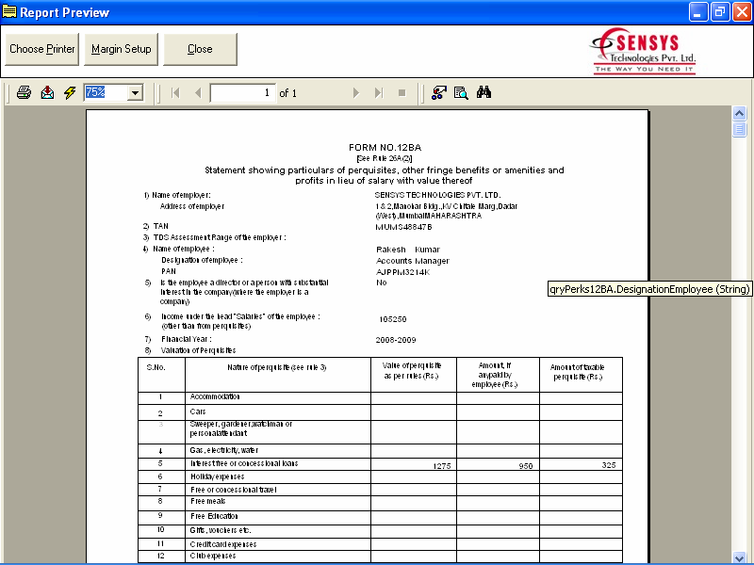Restore down the Report Preview window

click(x=720, y=12)
